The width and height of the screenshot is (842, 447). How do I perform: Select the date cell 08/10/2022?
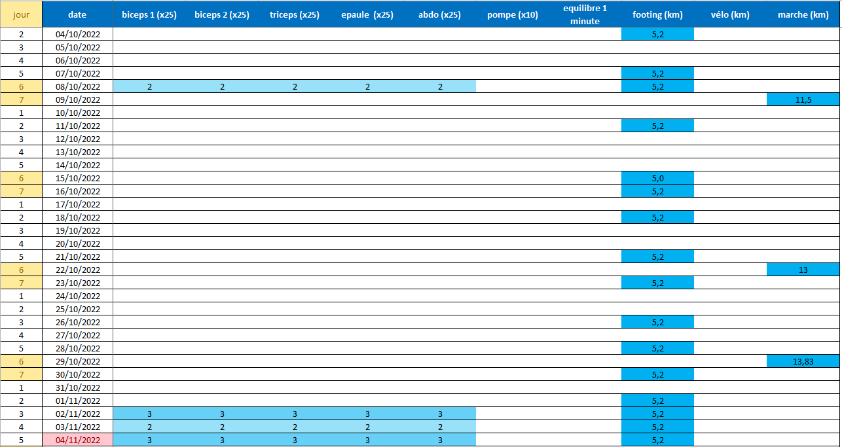[x=77, y=86]
